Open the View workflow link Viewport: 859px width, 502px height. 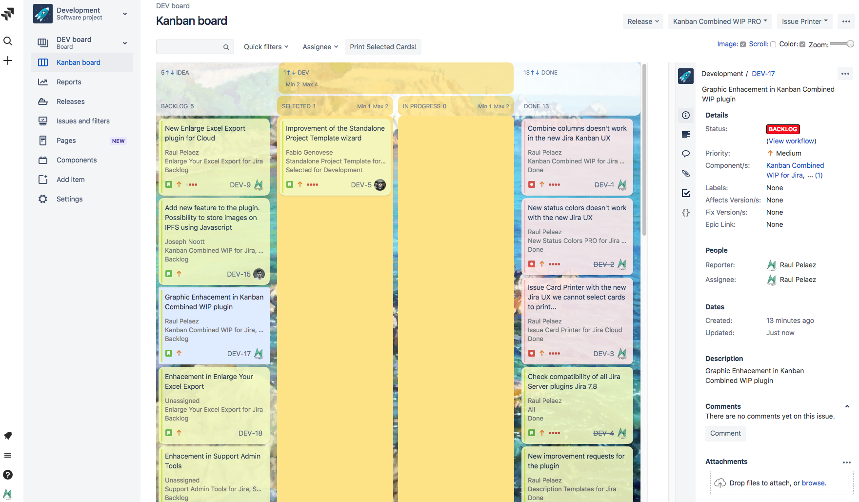pyautogui.click(x=791, y=141)
